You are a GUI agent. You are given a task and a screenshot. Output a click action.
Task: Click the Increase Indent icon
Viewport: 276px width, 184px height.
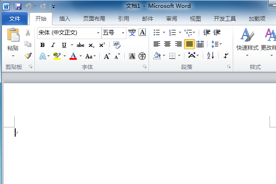pyautogui.click(x=217, y=33)
